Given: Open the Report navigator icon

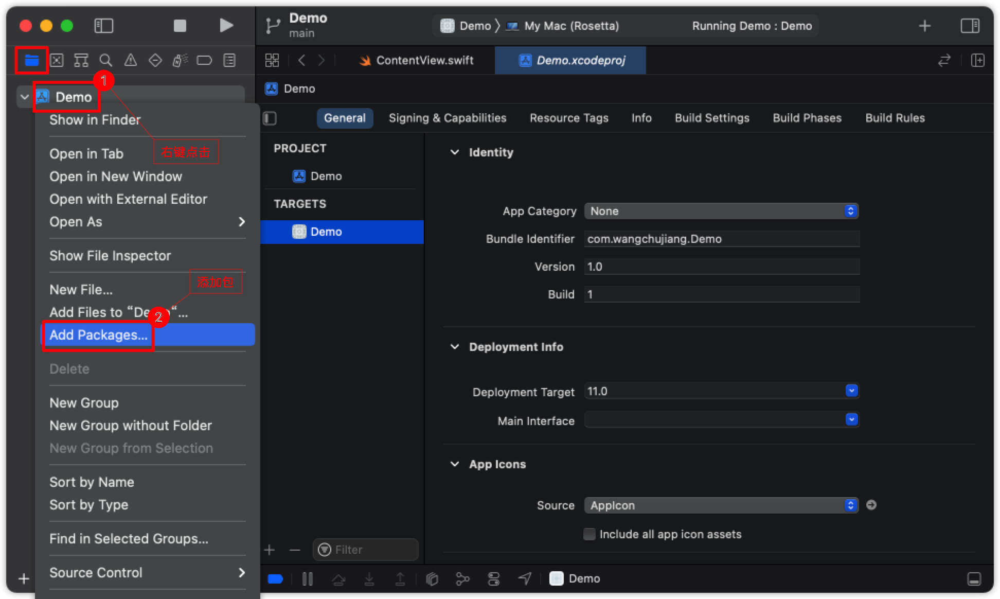Looking at the screenshot, I should (229, 60).
